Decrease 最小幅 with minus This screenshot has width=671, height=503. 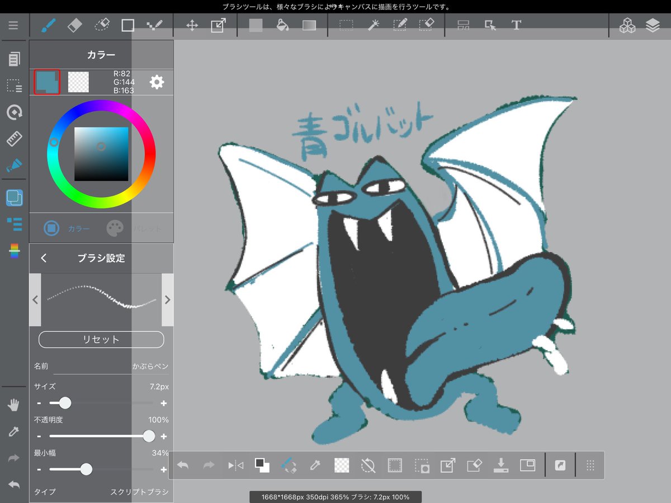click(x=39, y=469)
